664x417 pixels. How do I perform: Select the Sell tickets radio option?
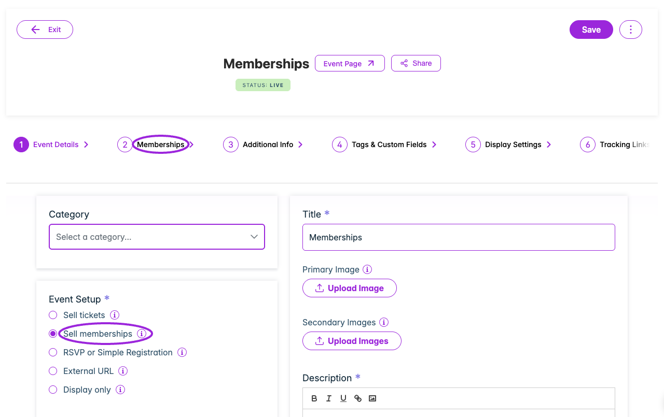click(53, 315)
